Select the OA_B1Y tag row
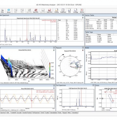 pyautogui.click(x=101, y=42)
